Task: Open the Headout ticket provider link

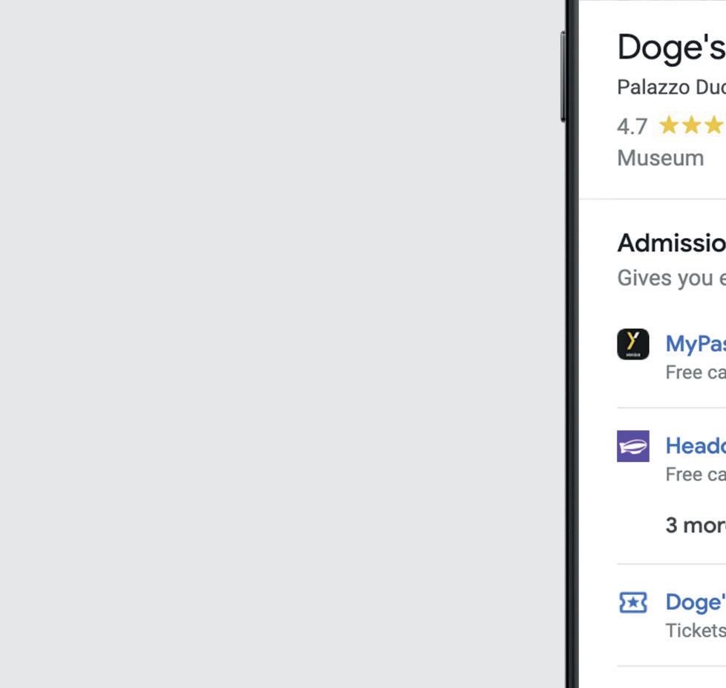Action: (695, 446)
